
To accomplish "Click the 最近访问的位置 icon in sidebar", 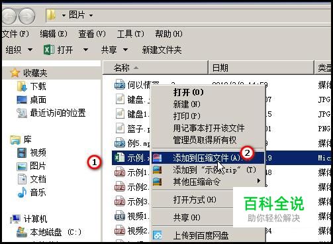I will (22, 113).
